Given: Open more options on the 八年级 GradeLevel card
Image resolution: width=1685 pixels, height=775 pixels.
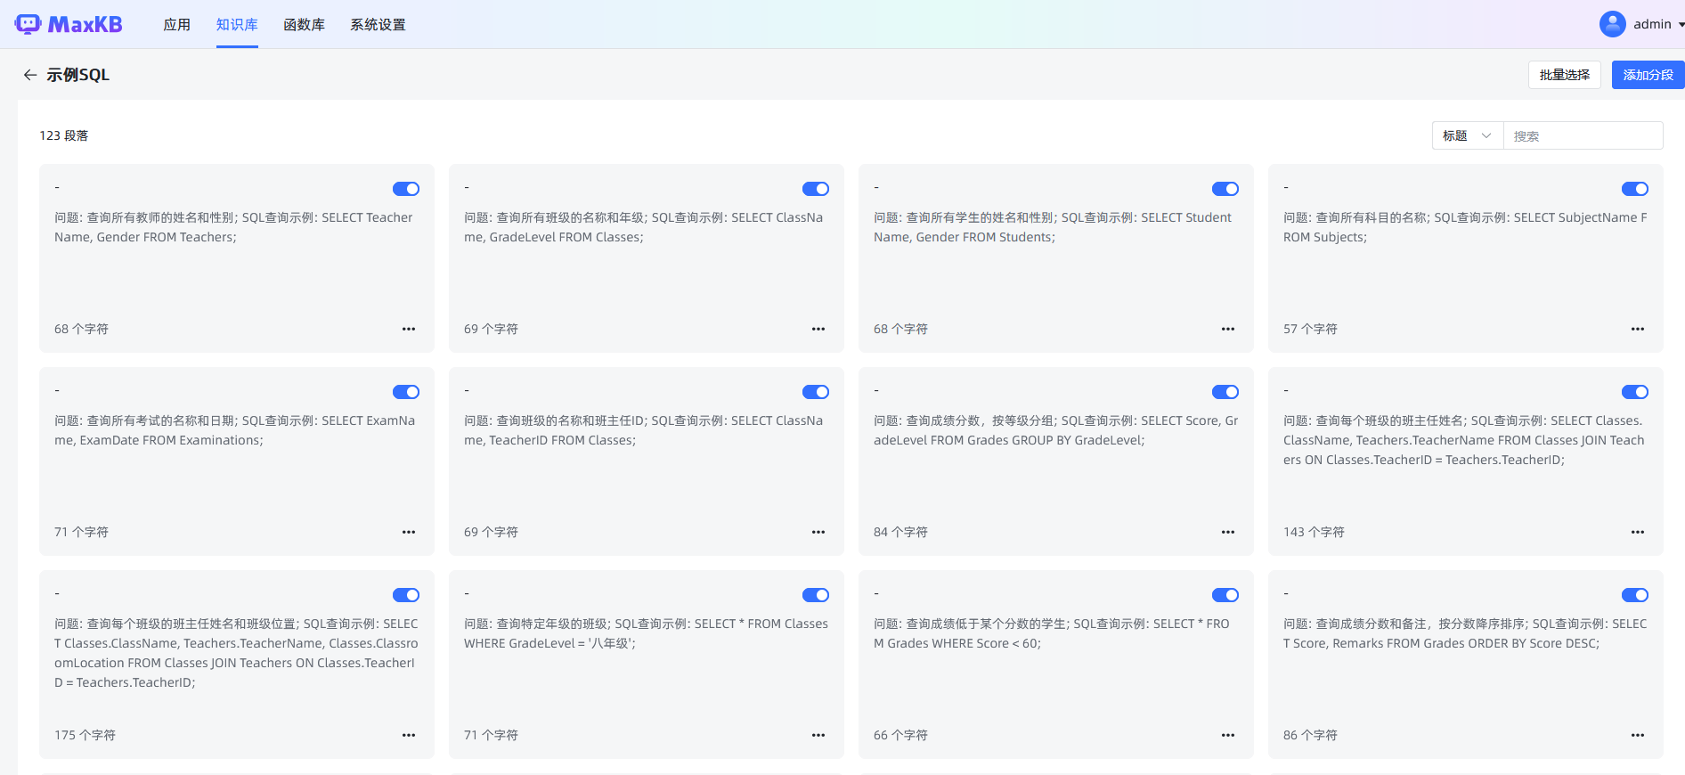Looking at the screenshot, I should click(818, 735).
